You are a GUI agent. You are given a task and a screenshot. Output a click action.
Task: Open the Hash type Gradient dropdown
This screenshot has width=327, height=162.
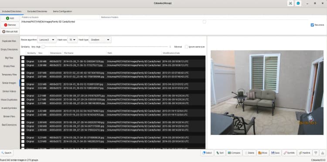[x=100, y=40]
